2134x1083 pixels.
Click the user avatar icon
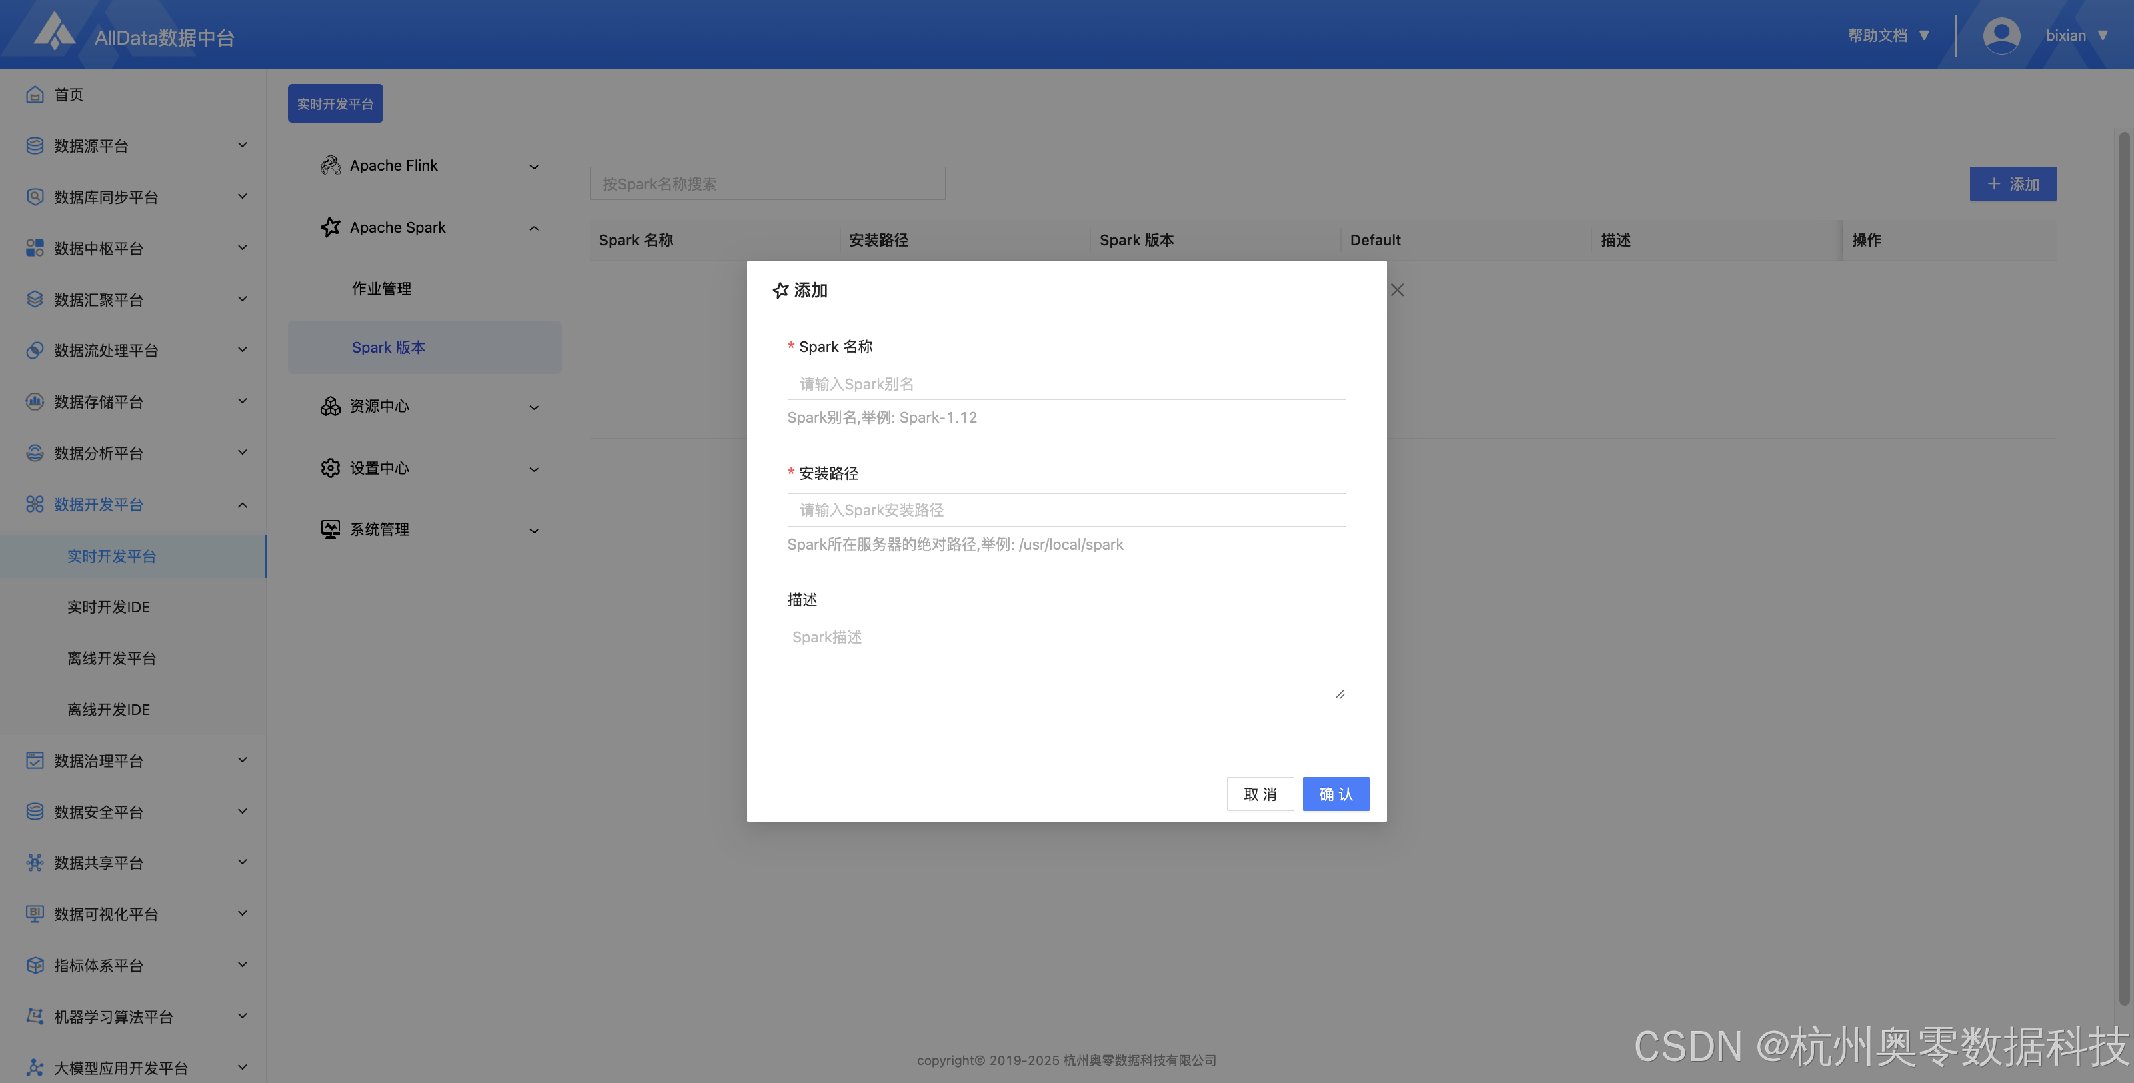tap(2001, 35)
